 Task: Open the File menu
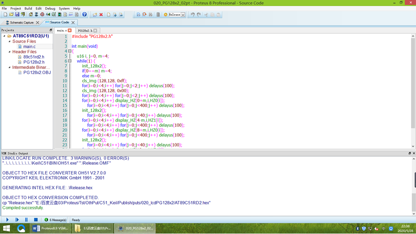coord(4,8)
